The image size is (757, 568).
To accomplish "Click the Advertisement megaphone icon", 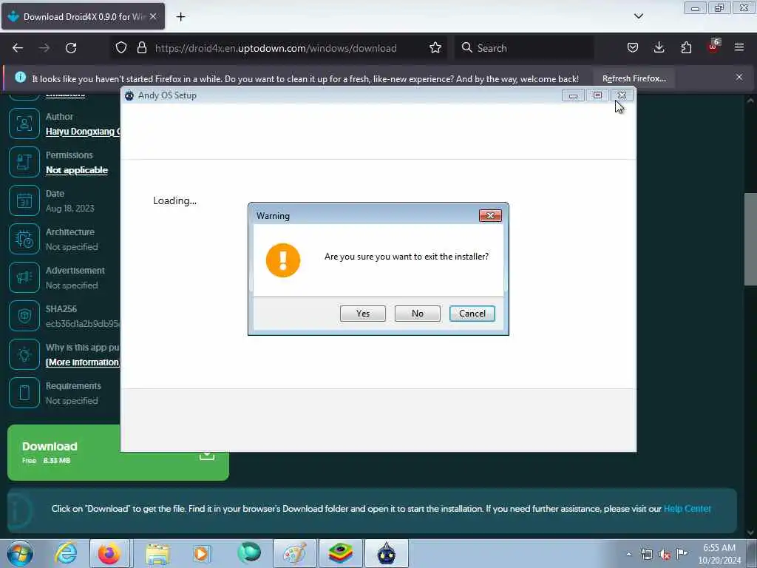I will 24,277.
